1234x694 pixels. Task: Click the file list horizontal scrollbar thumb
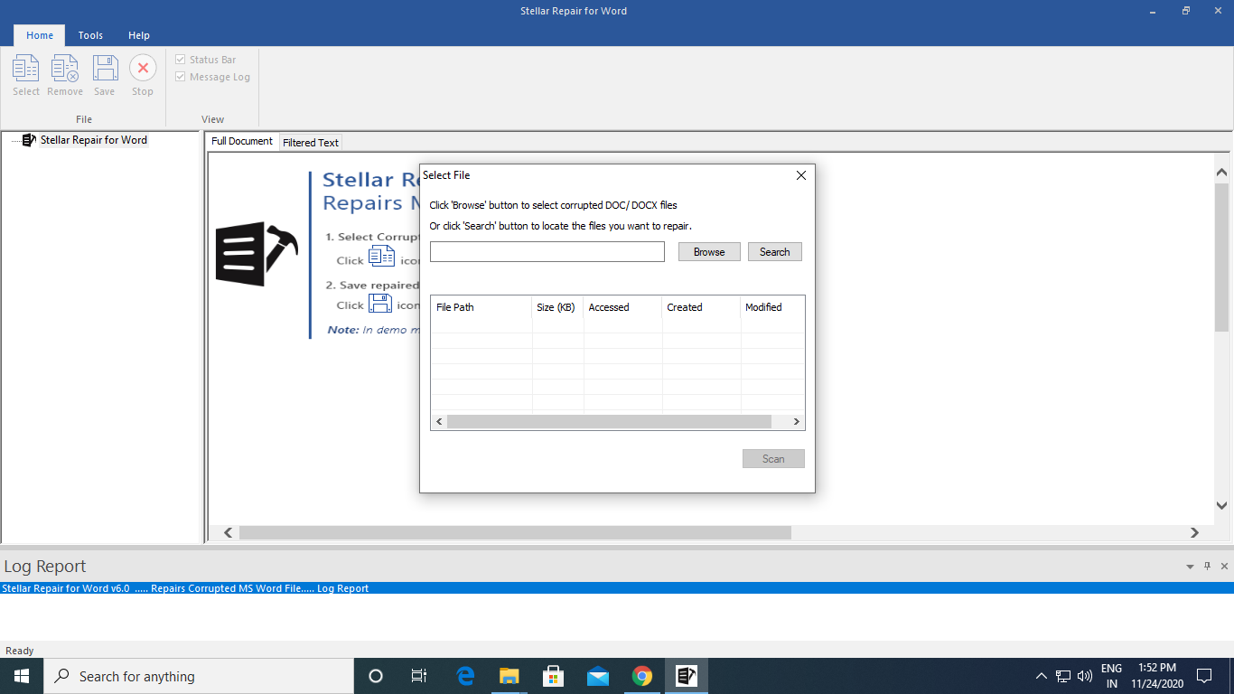pos(609,422)
